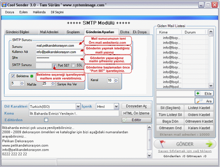
Task: Select the Gönderim Ayarları tab
Action: [x=101, y=32]
